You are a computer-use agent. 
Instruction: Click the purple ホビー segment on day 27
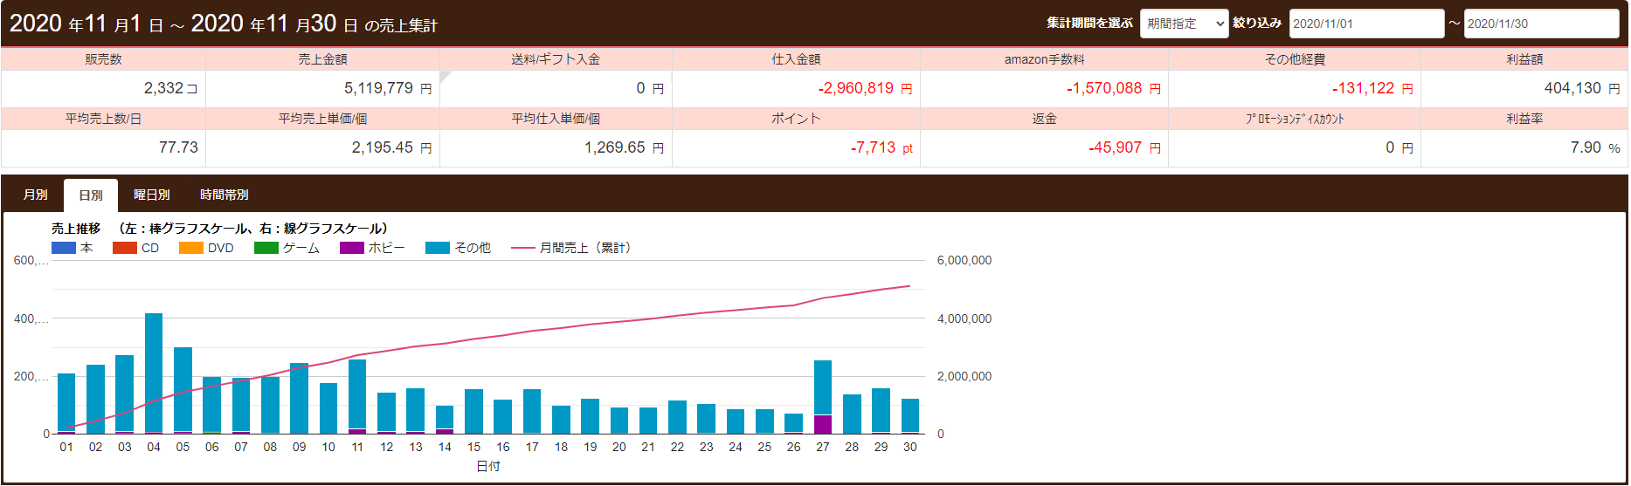pyautogui.click(x=823, y=425)
